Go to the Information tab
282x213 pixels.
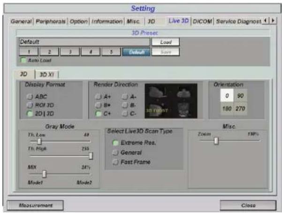tap(107, 22)
